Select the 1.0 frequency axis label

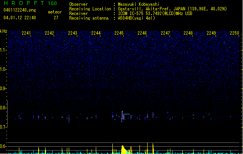coord(3,69)
